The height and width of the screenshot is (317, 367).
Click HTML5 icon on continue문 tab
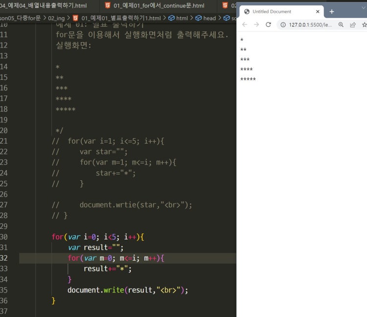108,5
